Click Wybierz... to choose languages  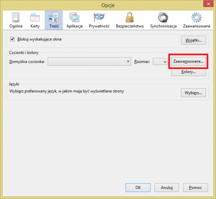pyautogui.click(x=194, y=93)
